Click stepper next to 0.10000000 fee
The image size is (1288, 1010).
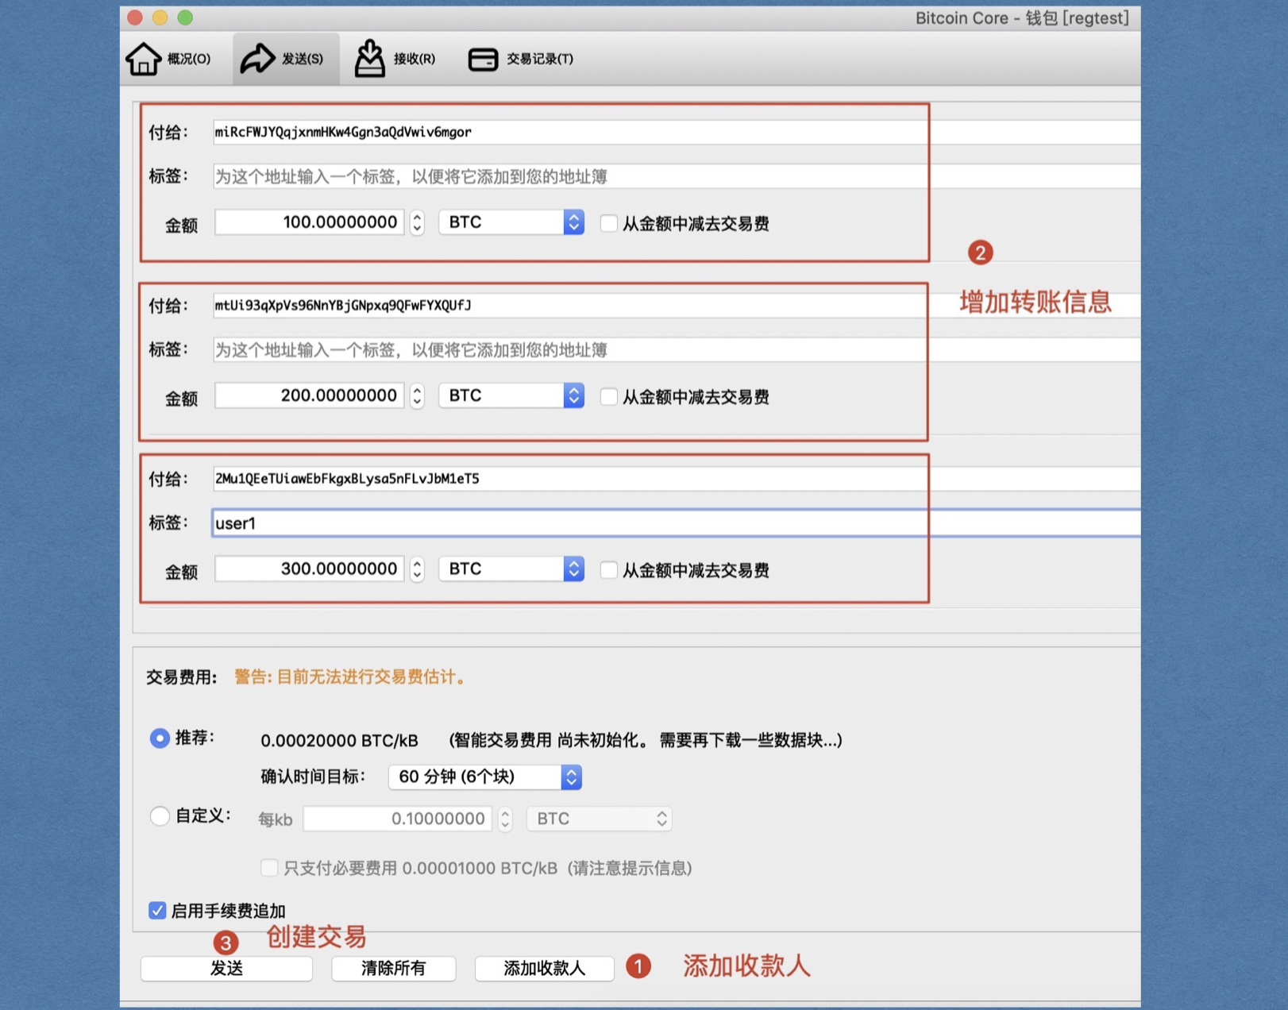click(505, 819)
